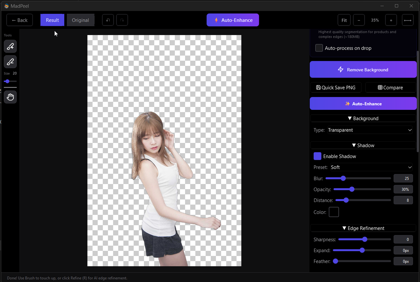Viewport: 420px width, 282px height.
Task: Collapse the Edge Refinement section
Action: pos(363,228)
